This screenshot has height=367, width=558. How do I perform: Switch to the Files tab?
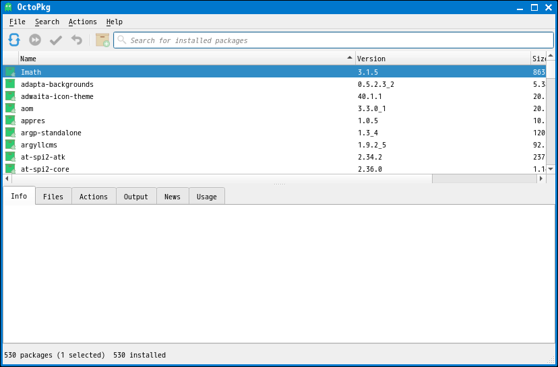coord(53,197)
